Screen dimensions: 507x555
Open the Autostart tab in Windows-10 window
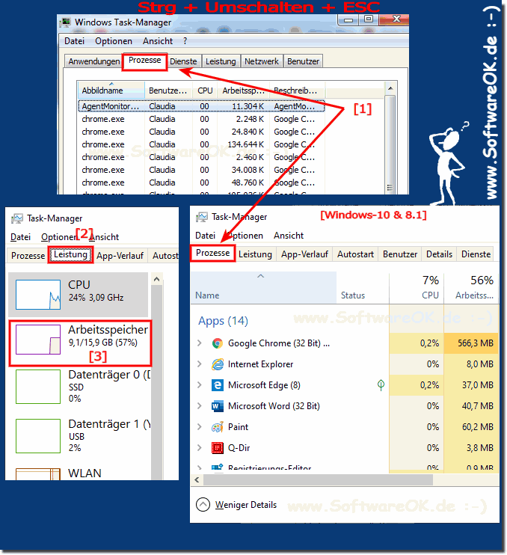point(355,254)
